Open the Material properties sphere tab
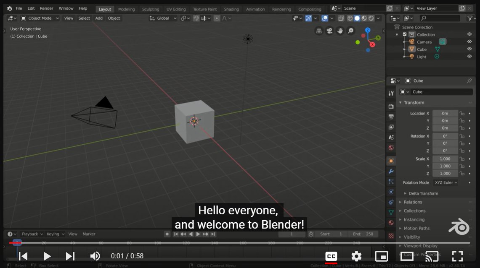The image size is (480, 268). click(391, 223)
